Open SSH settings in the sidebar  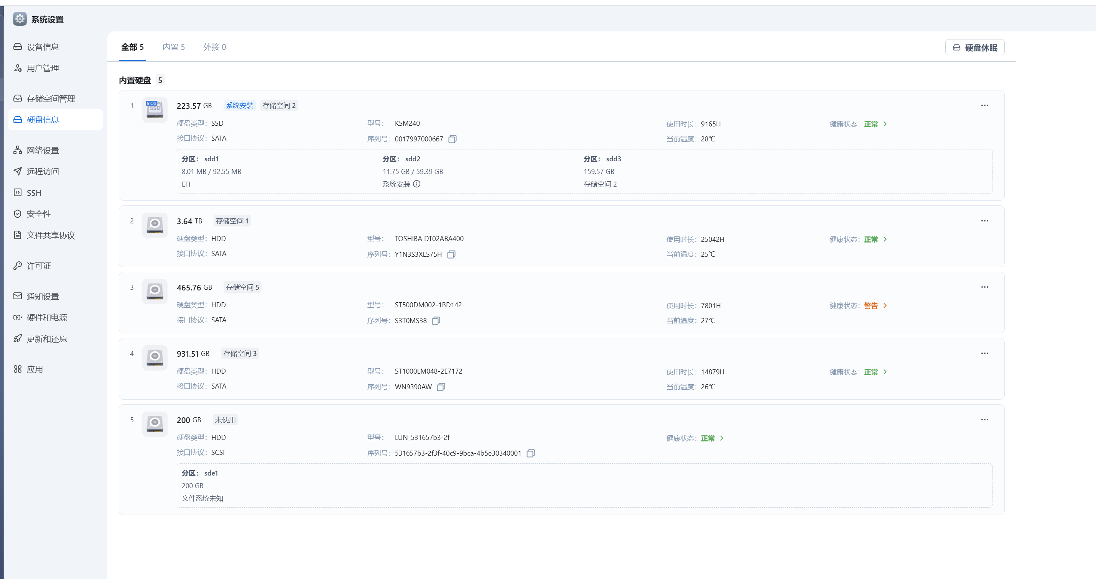click(x=34, y=193)
